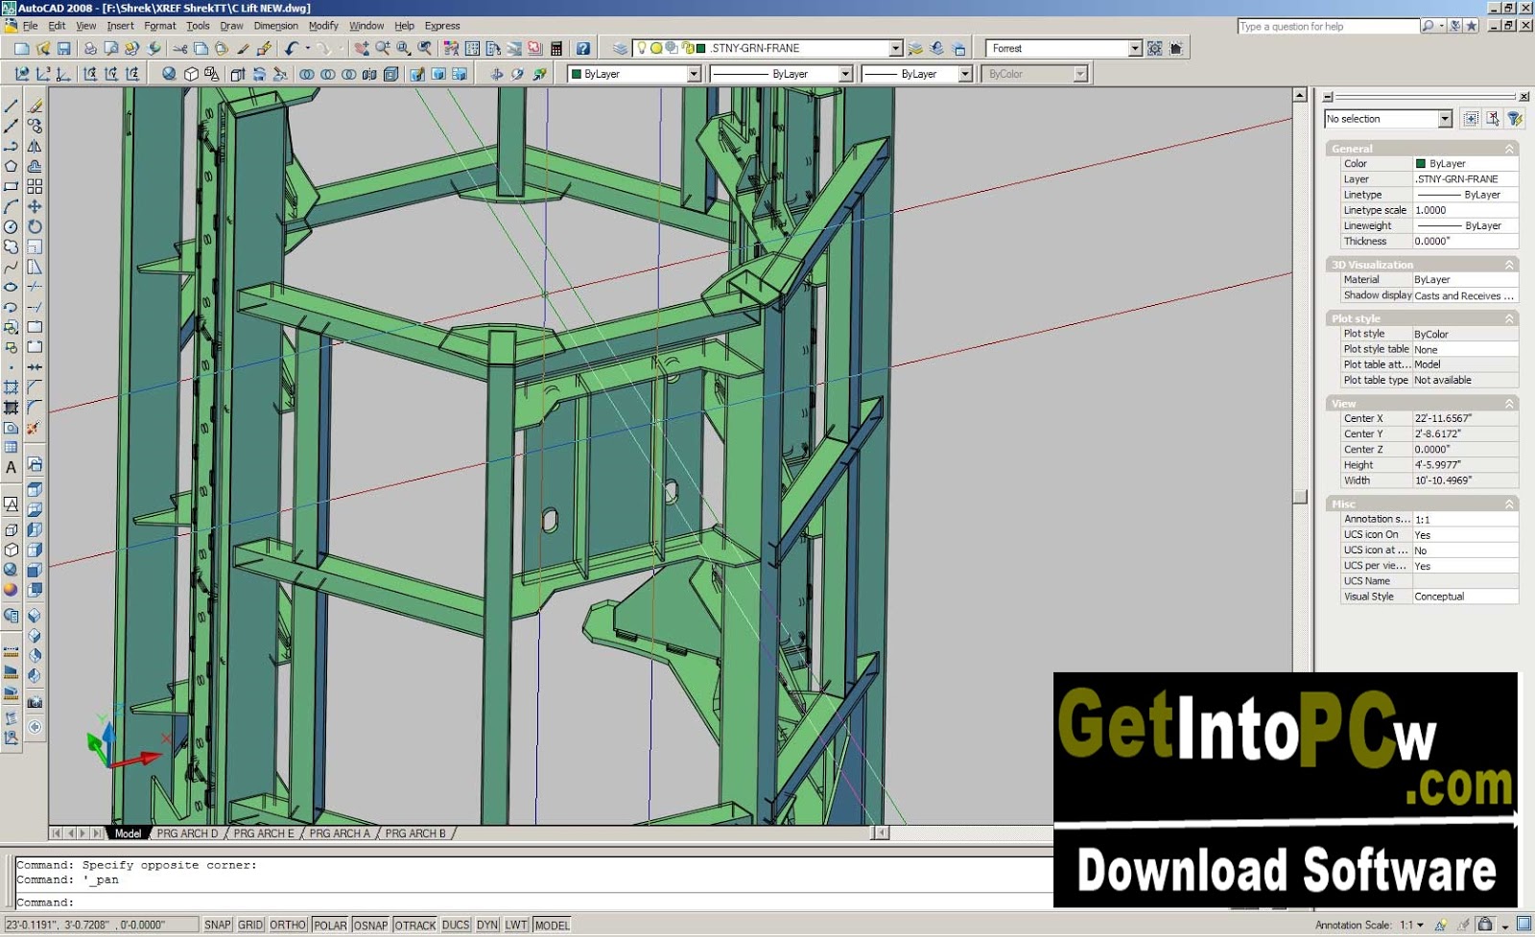1535x937 pixels.
Task: Choose the Mirror tool icon
Action: (x=35, y=147)
